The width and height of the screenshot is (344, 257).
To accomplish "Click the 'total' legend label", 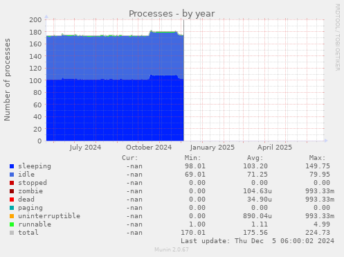I will 28,233.
